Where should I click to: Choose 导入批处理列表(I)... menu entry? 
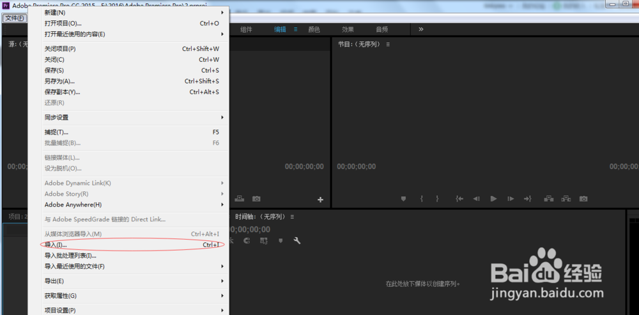(129, 256)
